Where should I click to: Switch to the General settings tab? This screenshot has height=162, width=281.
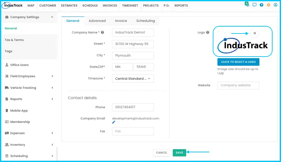[x=73, y=21]
